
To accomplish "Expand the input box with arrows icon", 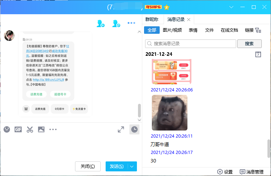I will [121, 129].
